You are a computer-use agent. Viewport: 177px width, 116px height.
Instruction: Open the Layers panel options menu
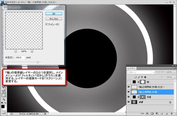(x=175, y=68)
